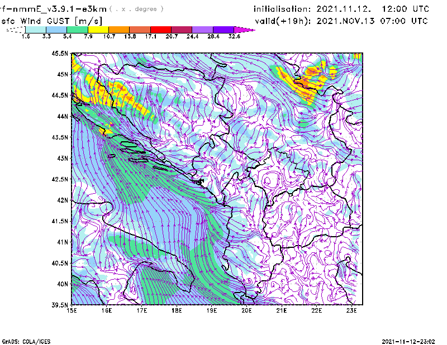Click the 42.5N latitude label
Screen dimensions: 447x345
pos(60,179)
